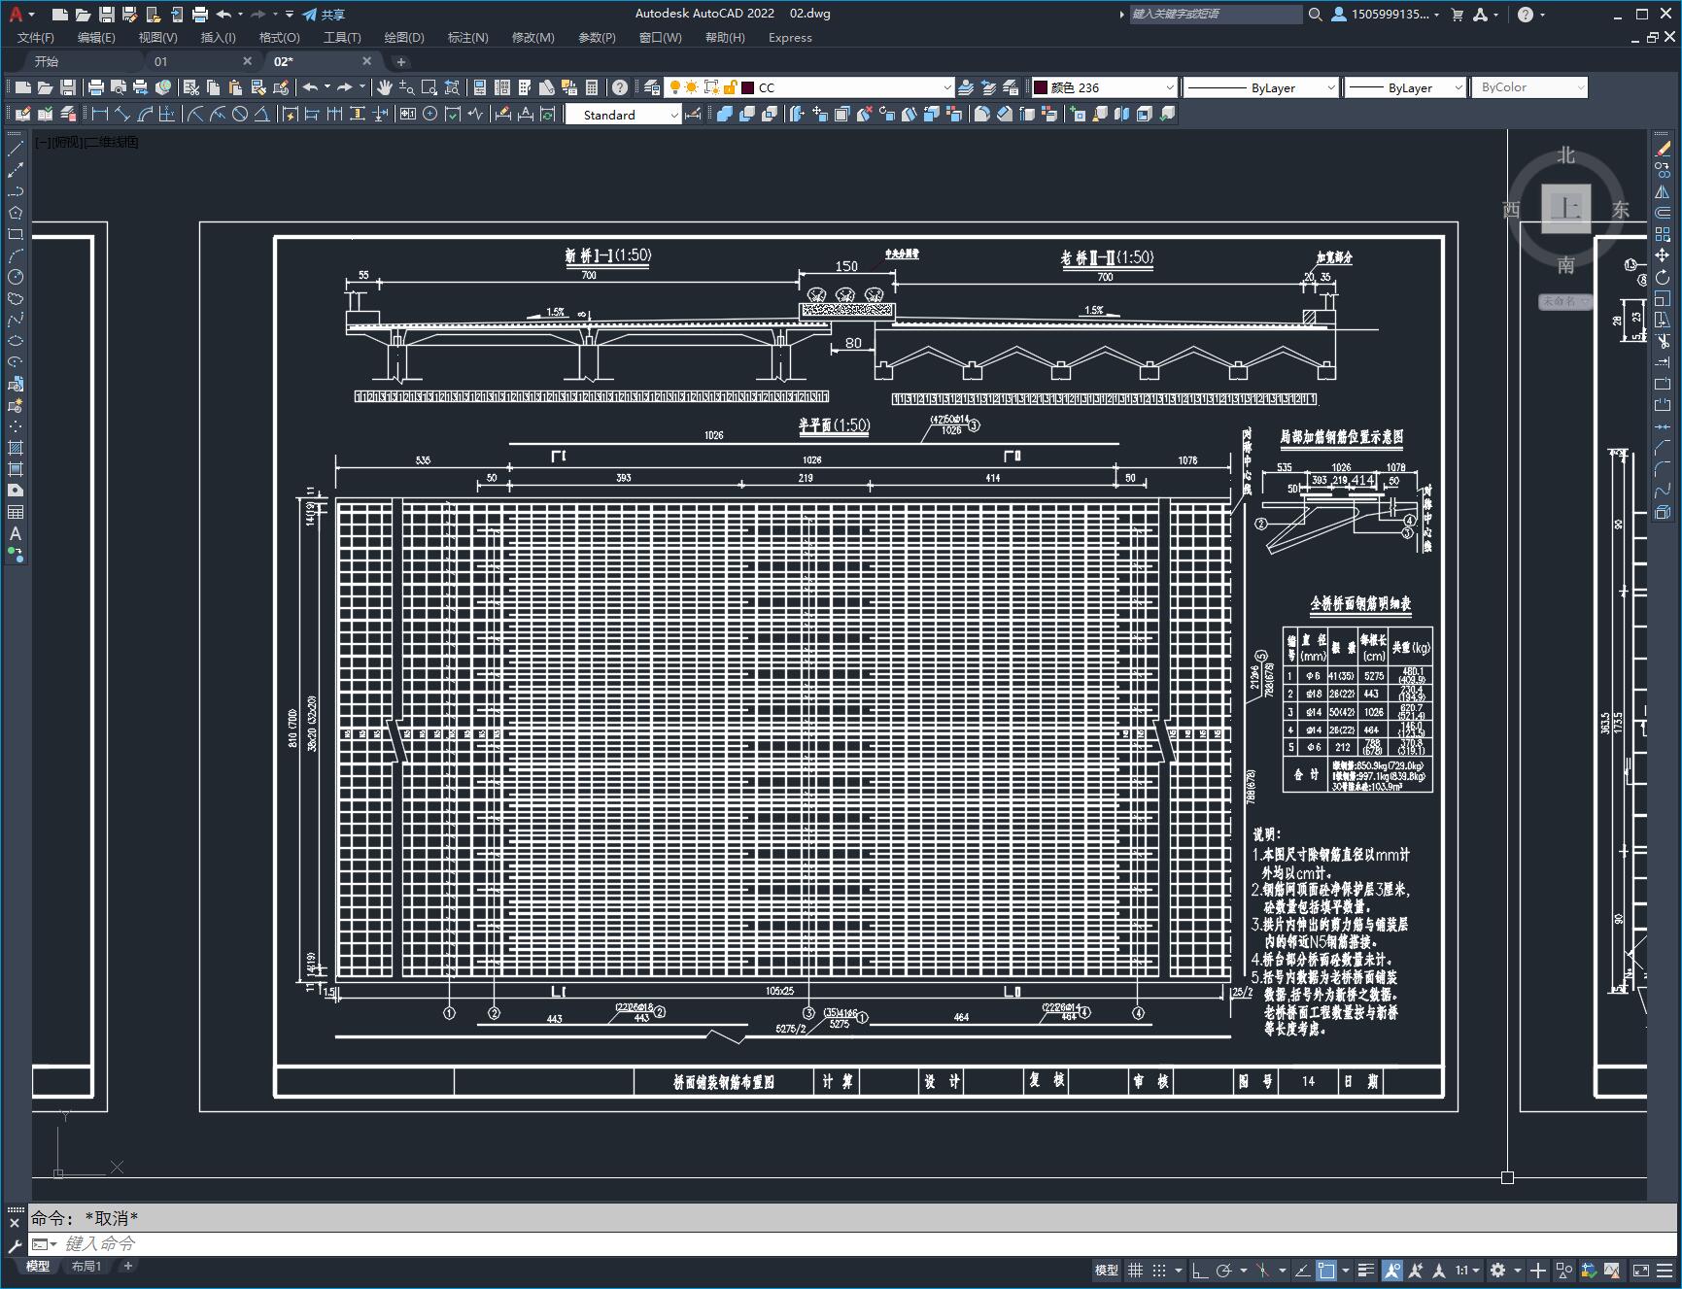This screenshot has height=1289, width=1682.
Task: Click the Multiline Text tool
Action: [x=16, y=533]
